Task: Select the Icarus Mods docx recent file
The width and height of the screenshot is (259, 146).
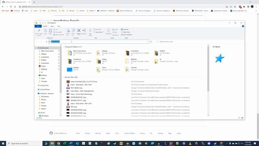Action: [82, 91]
